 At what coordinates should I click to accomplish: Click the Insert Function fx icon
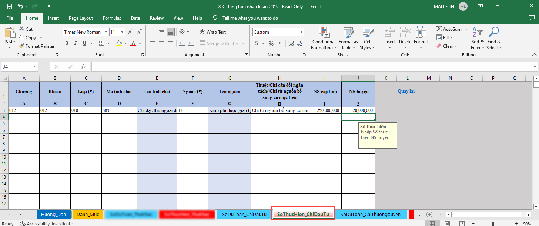coord(83,67)
